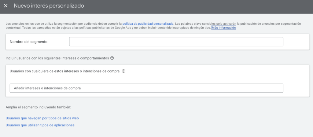Screen dimensions: 313x137
Task: Open help icon next to 'intenciones de compra'
Action: pos(123,71)
